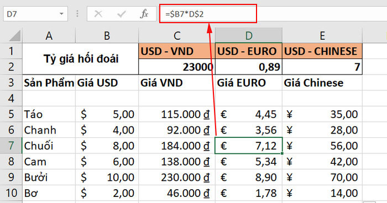Screen dimensions: 387x203
Task: Click the 'Chuối' product cell
Action: tap(49, 146)
